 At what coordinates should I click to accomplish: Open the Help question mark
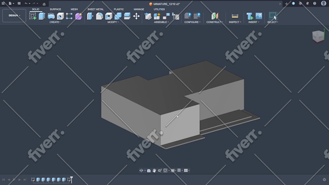tap(314, 3)
